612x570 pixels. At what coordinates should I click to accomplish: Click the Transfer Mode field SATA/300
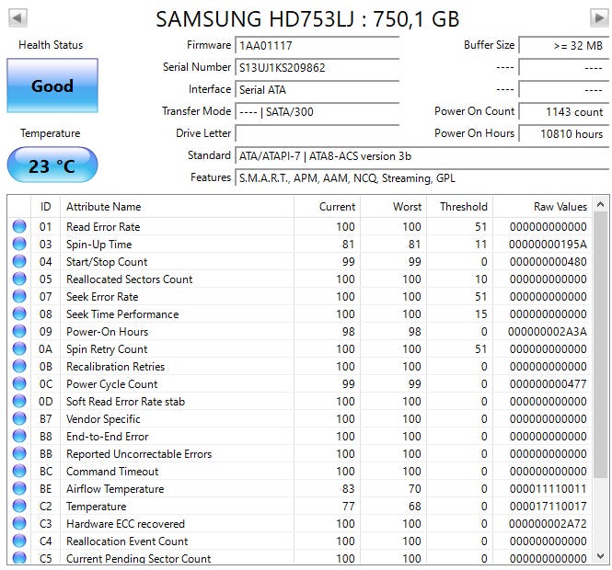[x=317, y=112]
